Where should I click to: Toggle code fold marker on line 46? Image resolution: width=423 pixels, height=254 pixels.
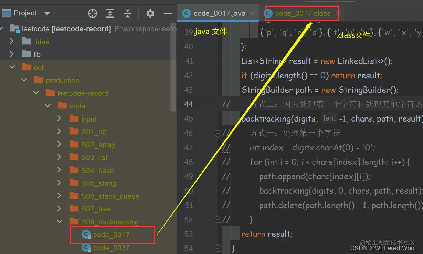[x=218, y=133]
